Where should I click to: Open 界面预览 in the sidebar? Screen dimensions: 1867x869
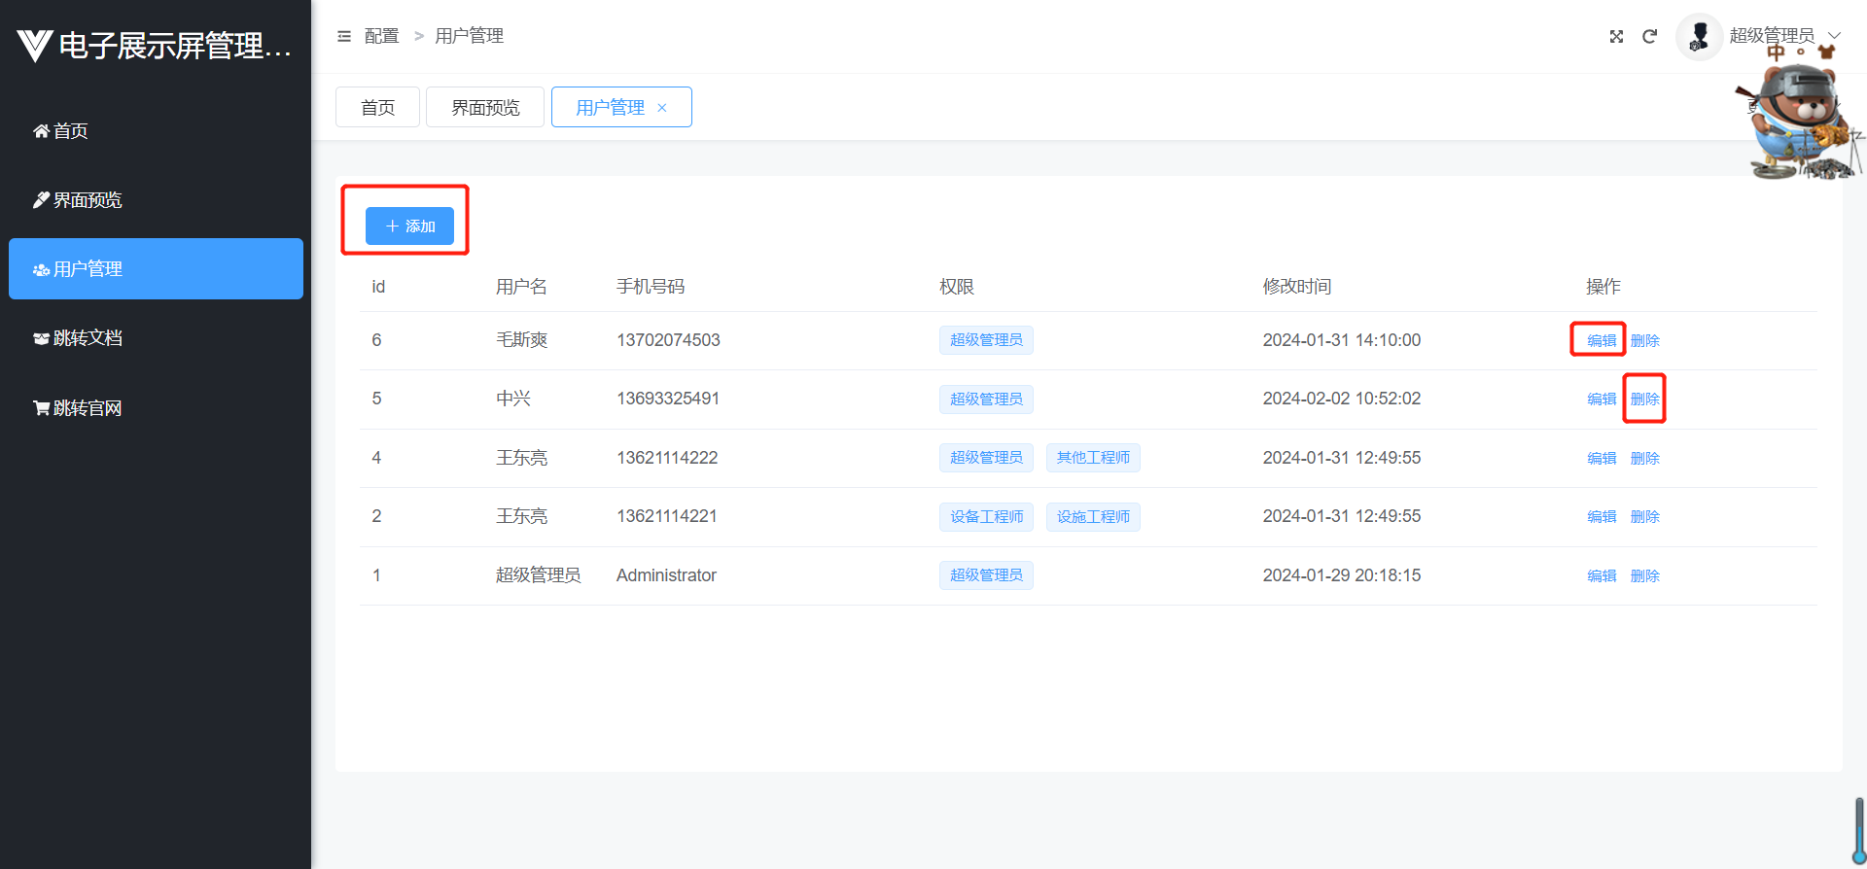[x=87, y=200]
